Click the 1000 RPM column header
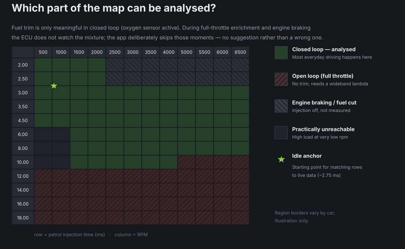Viewport: 405px width, 249px height. [61, 52]
